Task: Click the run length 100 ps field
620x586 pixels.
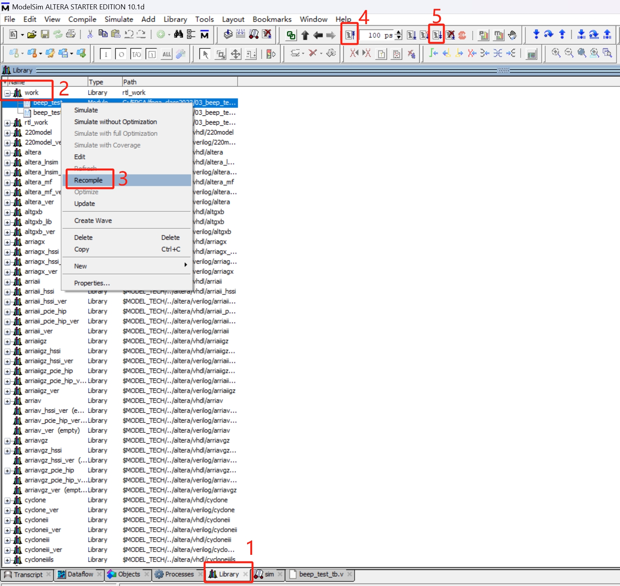Action: coord(377,35)
